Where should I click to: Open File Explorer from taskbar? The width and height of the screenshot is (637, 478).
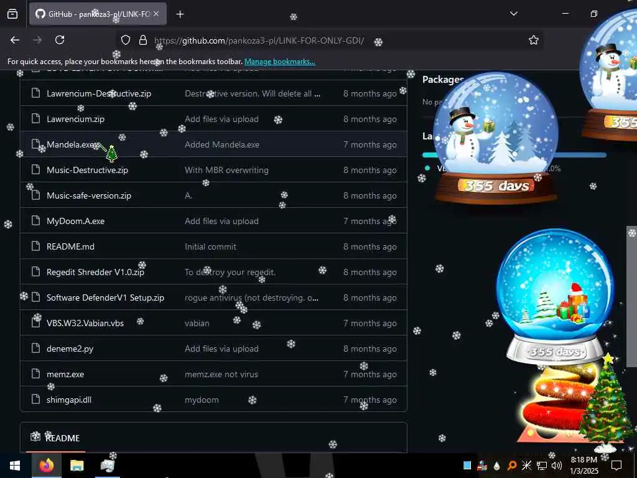[x=77, y=466]
